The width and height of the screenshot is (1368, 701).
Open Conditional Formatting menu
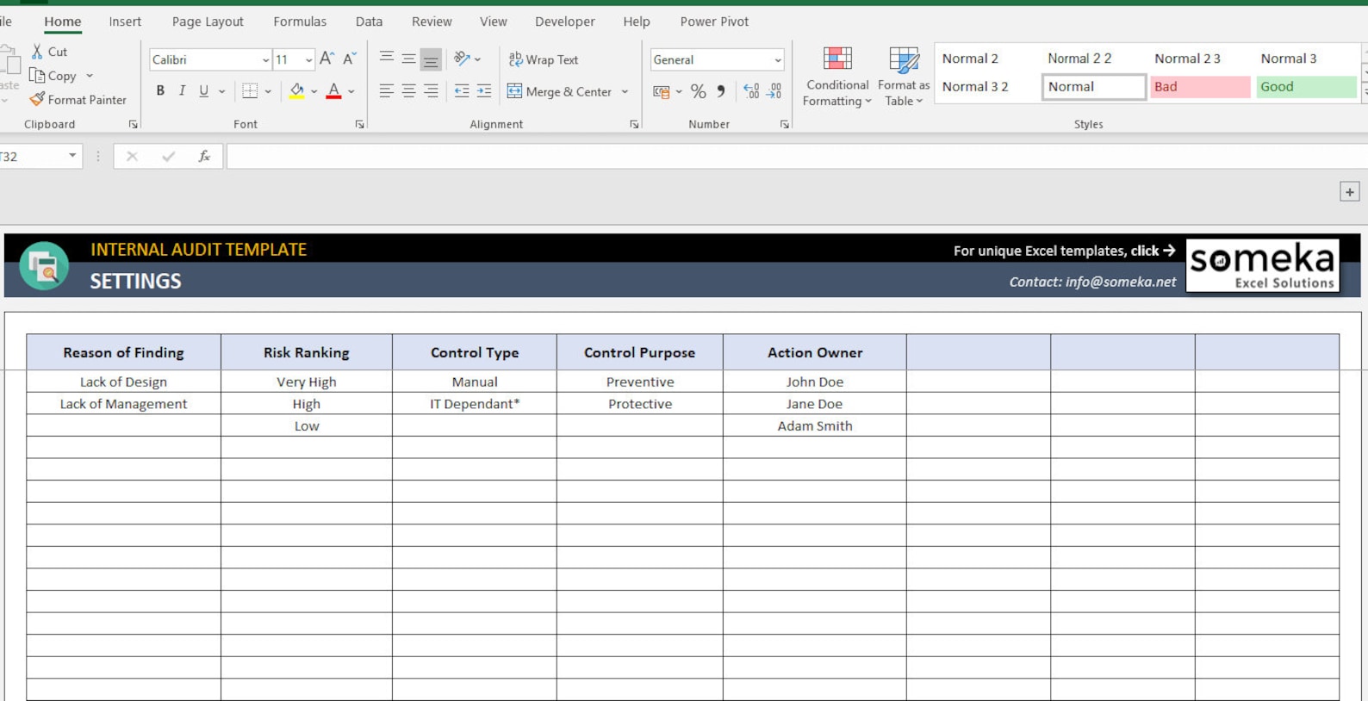[x=836, y=77]
